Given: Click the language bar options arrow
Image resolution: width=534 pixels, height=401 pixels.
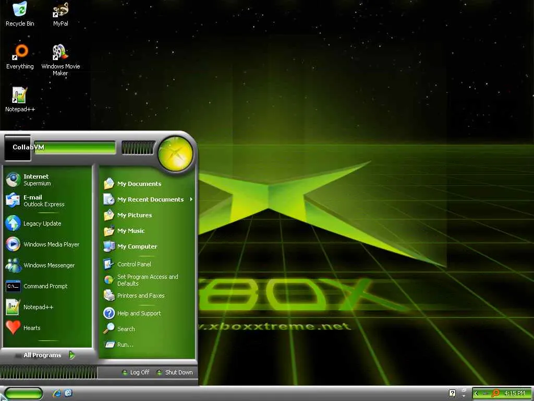Looking at the screenshot, I should (x=464, y=395).
